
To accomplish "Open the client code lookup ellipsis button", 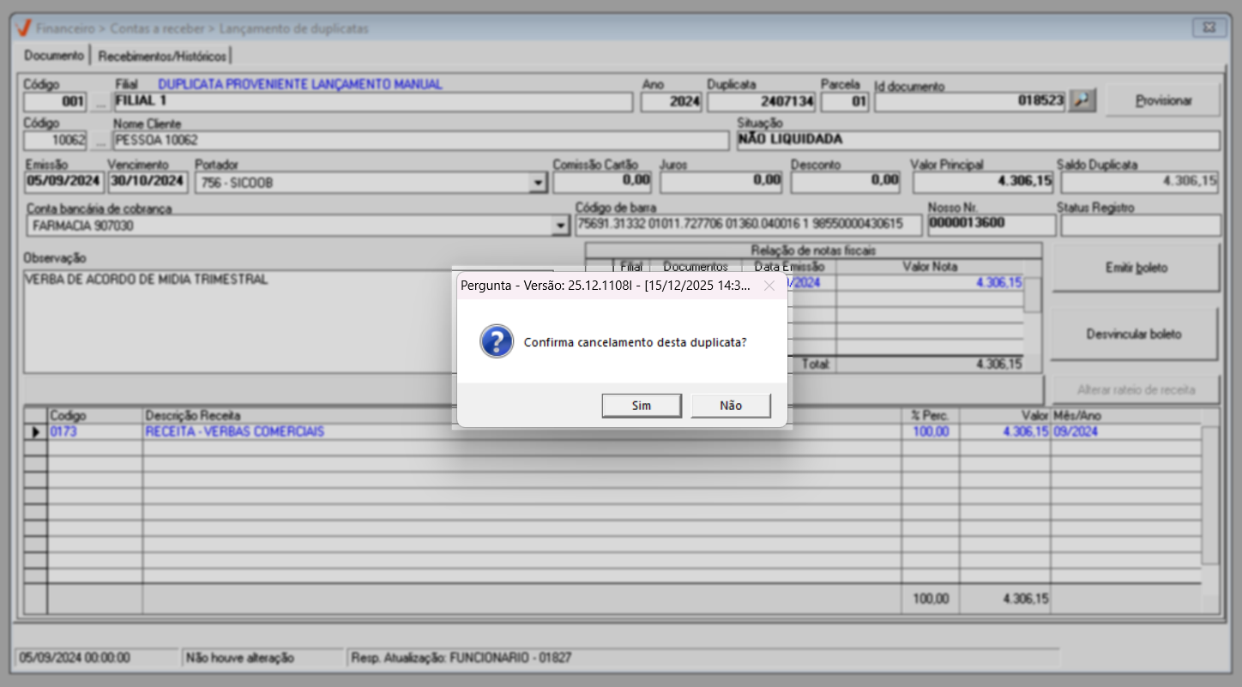I will click(100, 141).
